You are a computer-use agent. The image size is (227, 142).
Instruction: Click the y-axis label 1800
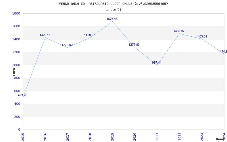16,13
